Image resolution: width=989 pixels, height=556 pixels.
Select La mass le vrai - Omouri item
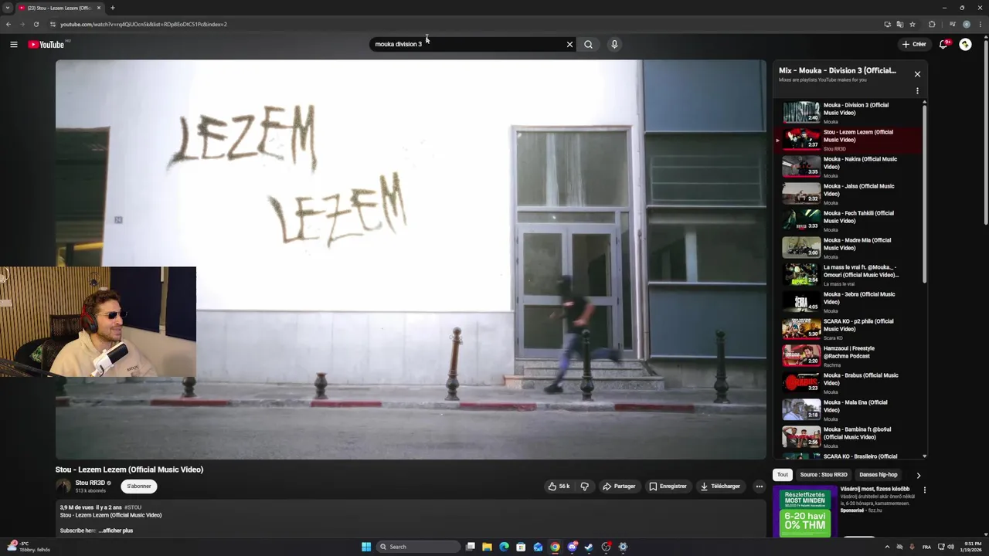point(848,275)
